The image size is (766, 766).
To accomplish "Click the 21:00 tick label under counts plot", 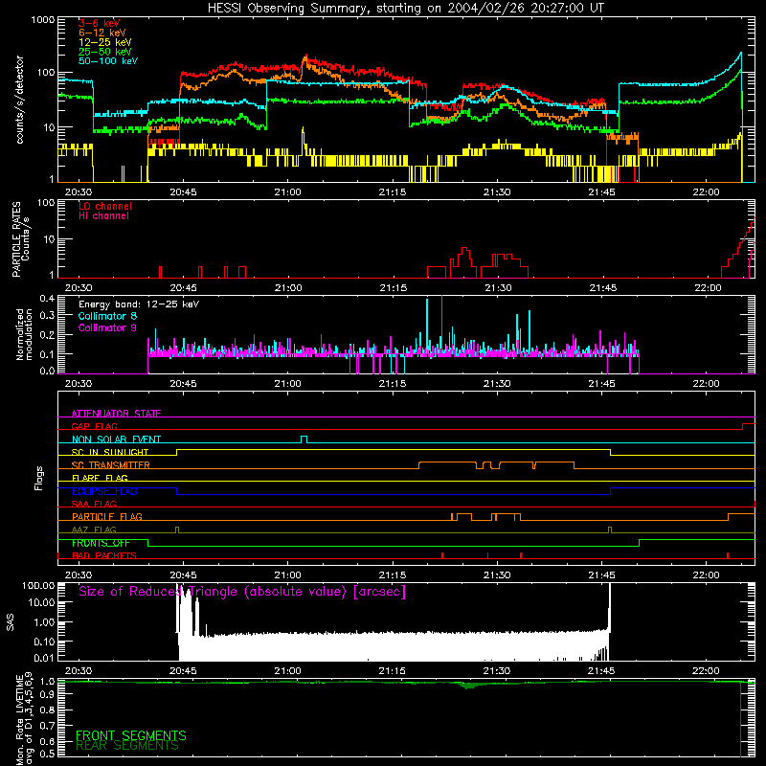I will coord(288,192).
